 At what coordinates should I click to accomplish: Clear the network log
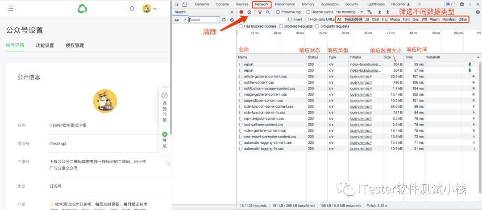[249, 12]
